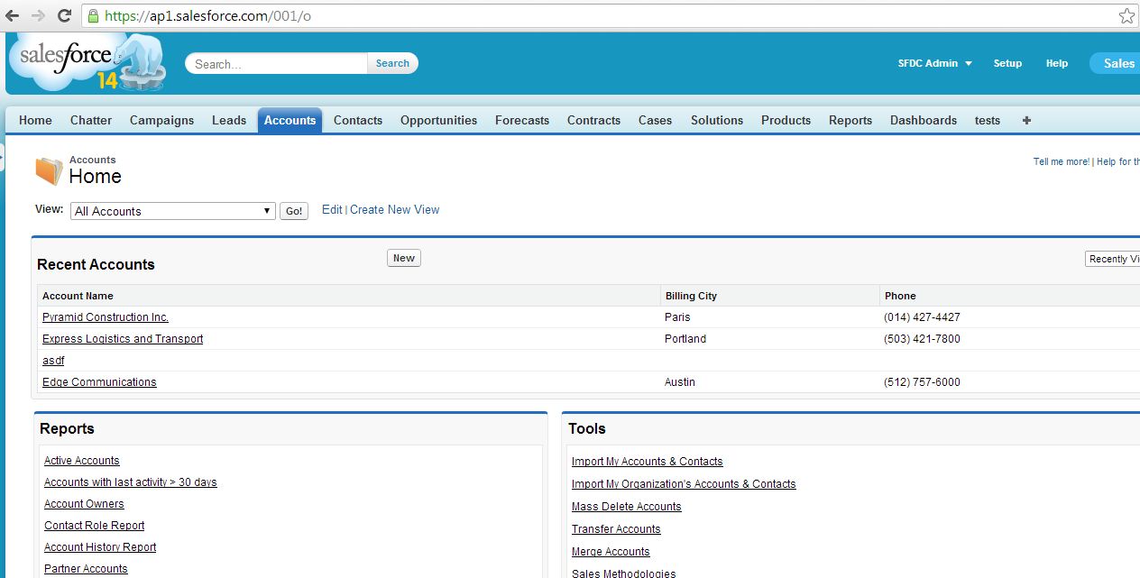The width and height of the screenshot is (1140, 578).
Task: Open Transfer Accounts tool
Action: click(616, 529)
